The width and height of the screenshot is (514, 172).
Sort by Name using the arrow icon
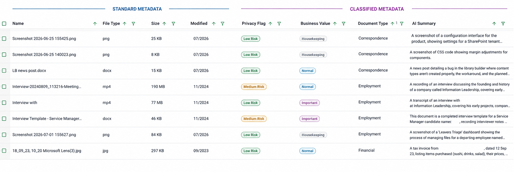pyautogui.click(x=95, y=24)
